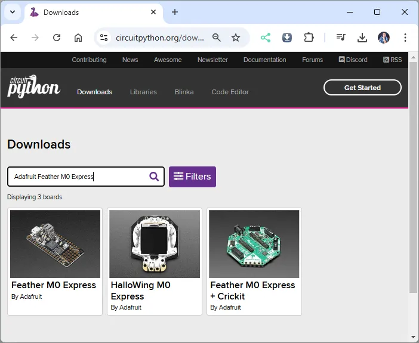Click the vertical page scrollbar
This screenshot has width=419, height=343.
pos(413,179)
